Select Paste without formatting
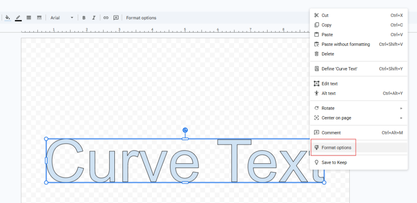Image resolution: width=417 pixels, height=203 pixels. click(x=346, y=44)
